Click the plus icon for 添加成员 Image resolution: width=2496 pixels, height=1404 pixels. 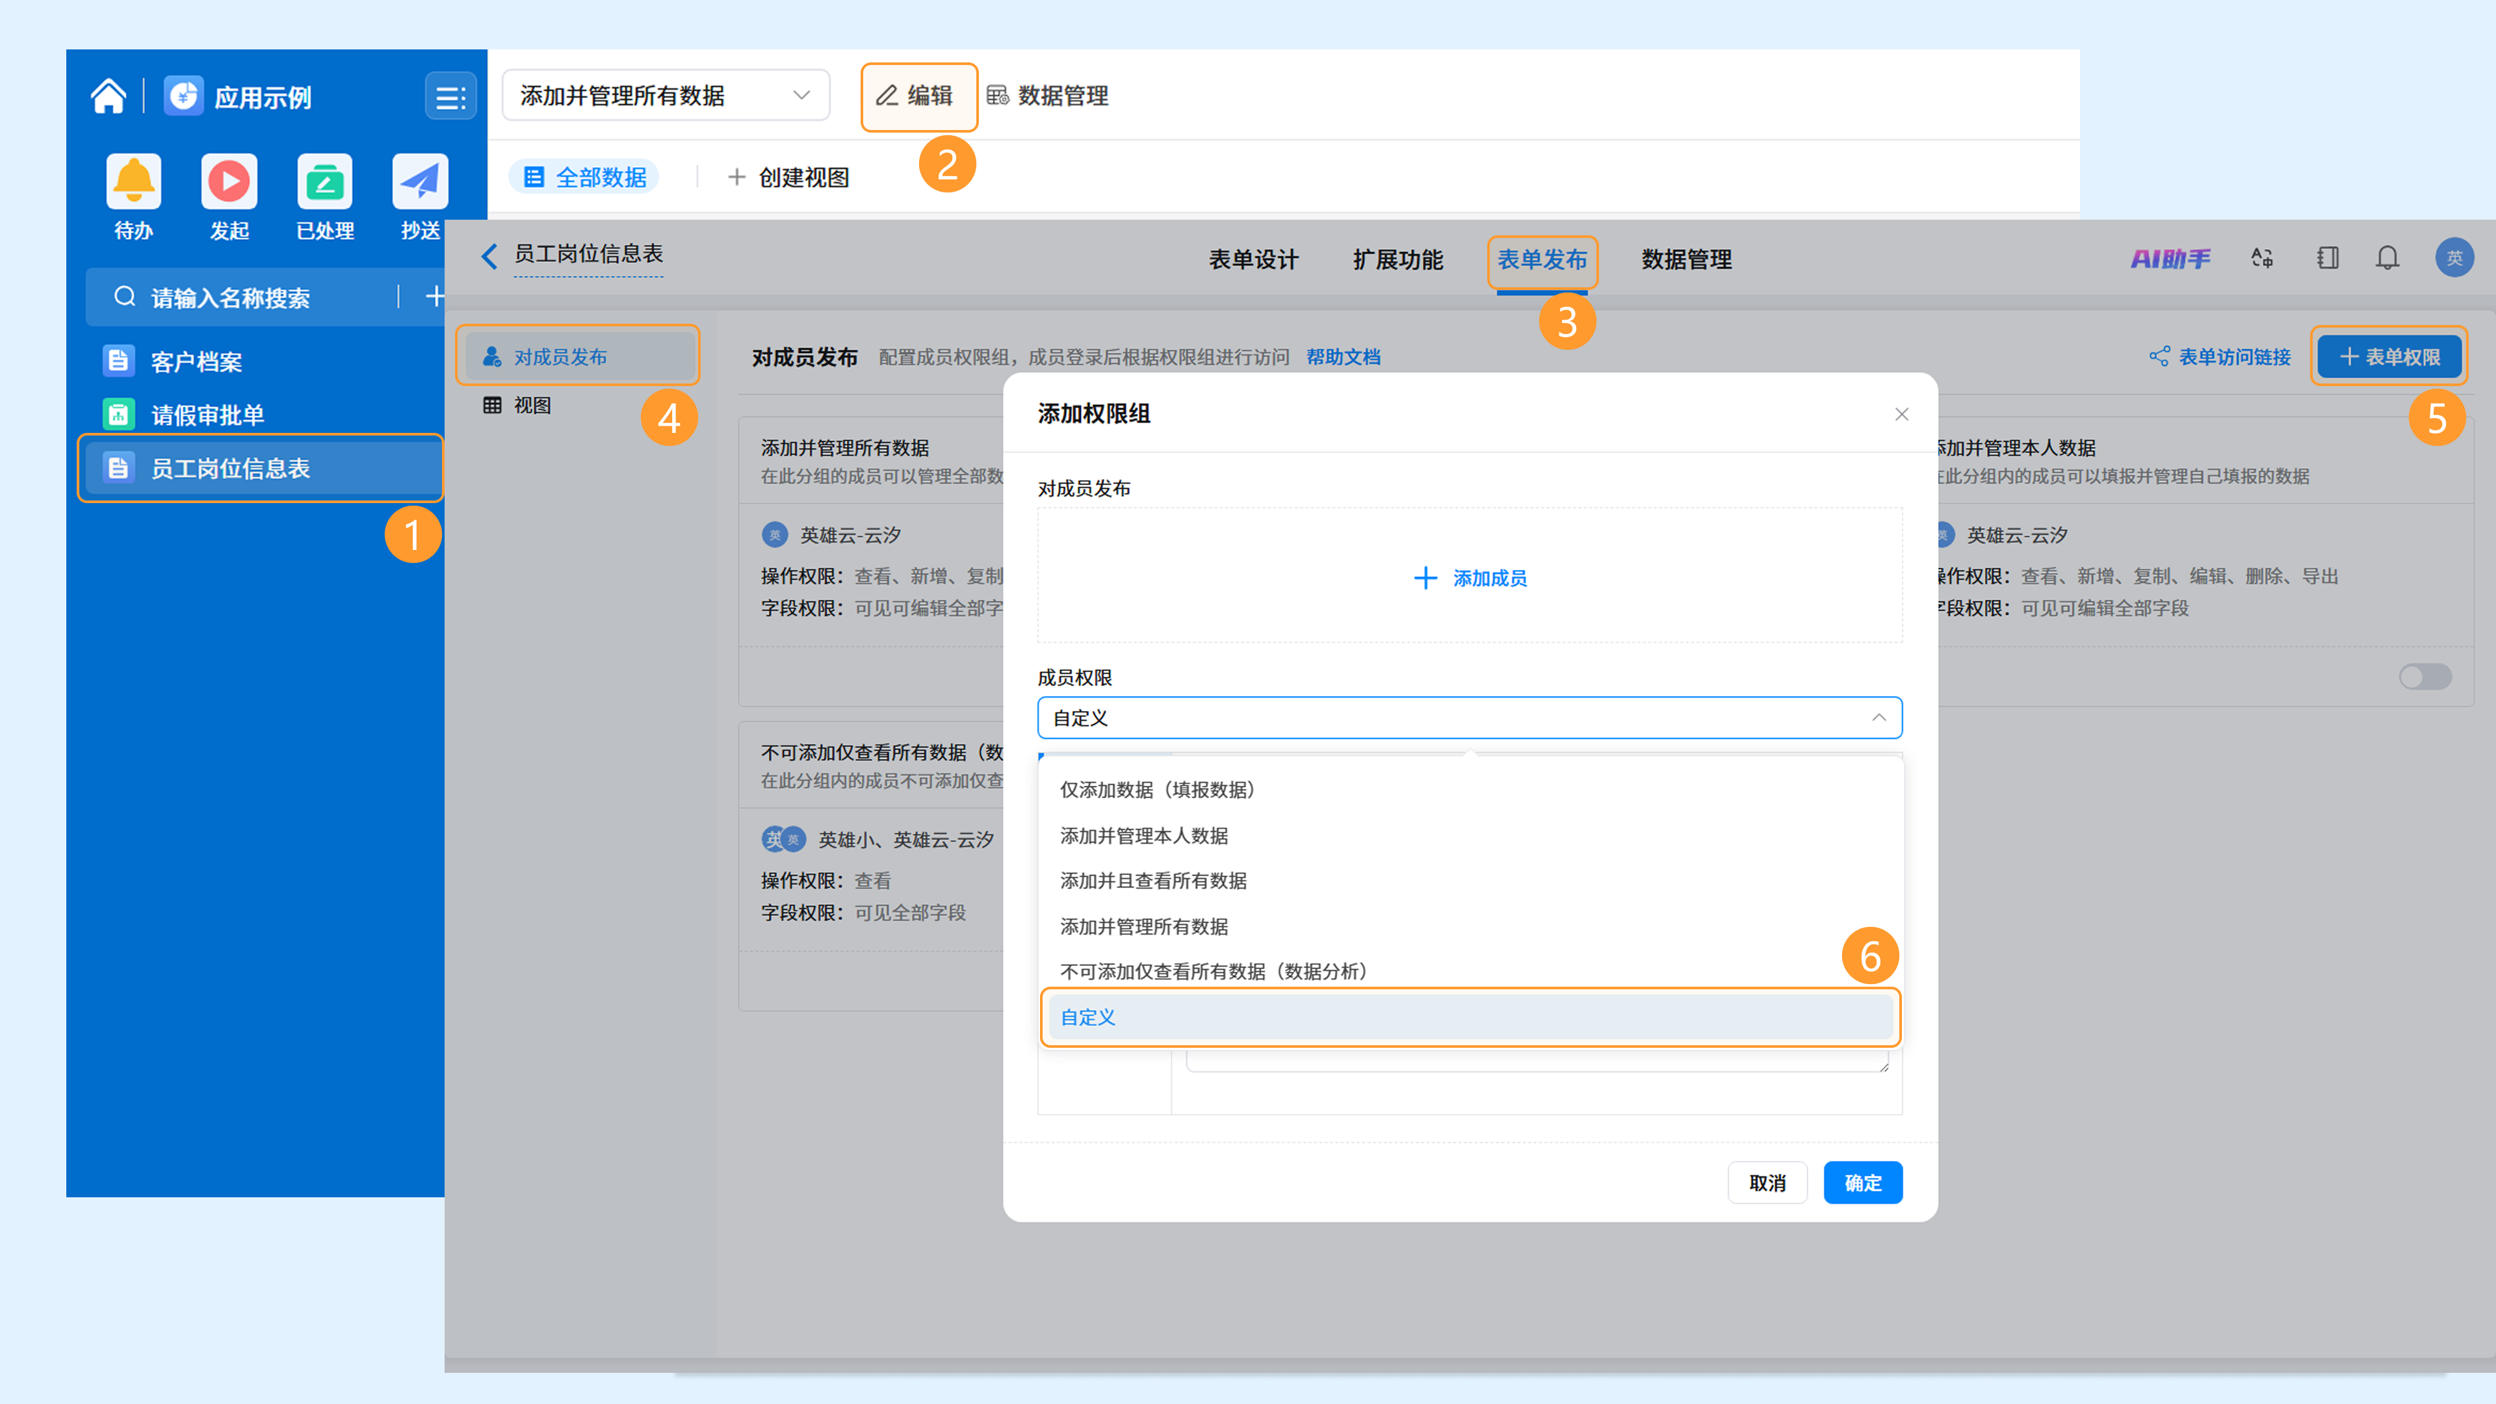click(1424, 577)
